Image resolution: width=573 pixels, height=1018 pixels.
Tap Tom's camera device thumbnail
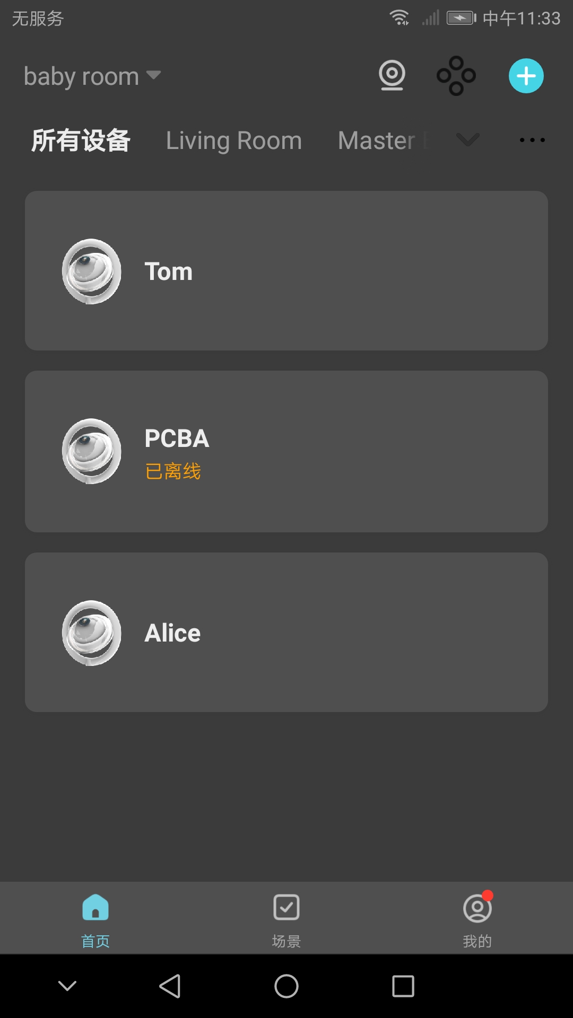[92, 271]
